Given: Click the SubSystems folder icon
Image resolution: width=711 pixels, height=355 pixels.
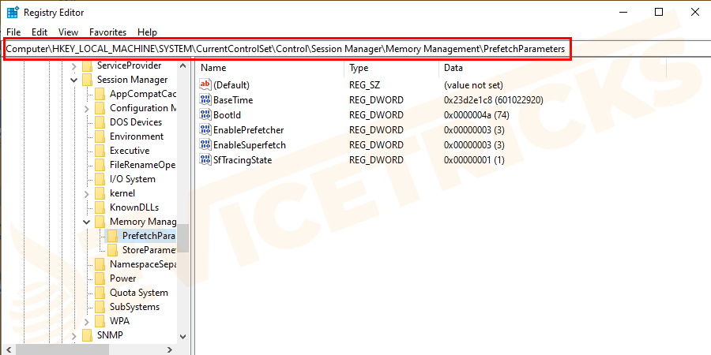Looking at the screenshot, I should [x=100, y=307].
